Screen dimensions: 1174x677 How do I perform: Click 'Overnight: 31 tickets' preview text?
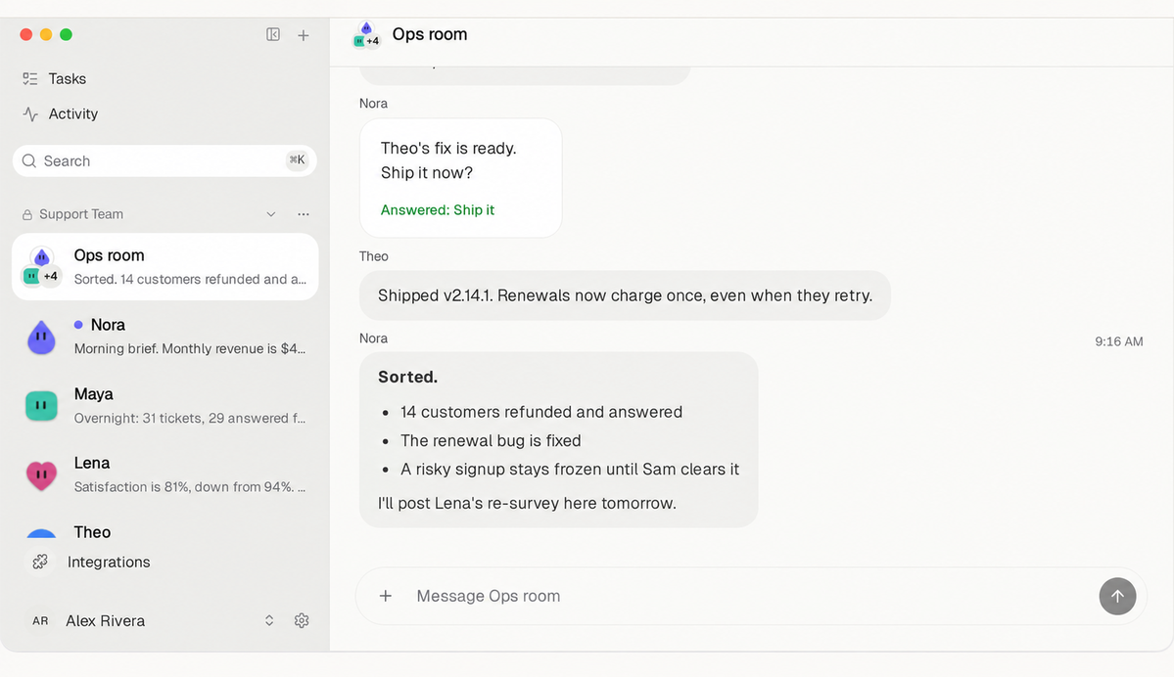[x=189, y=418]
